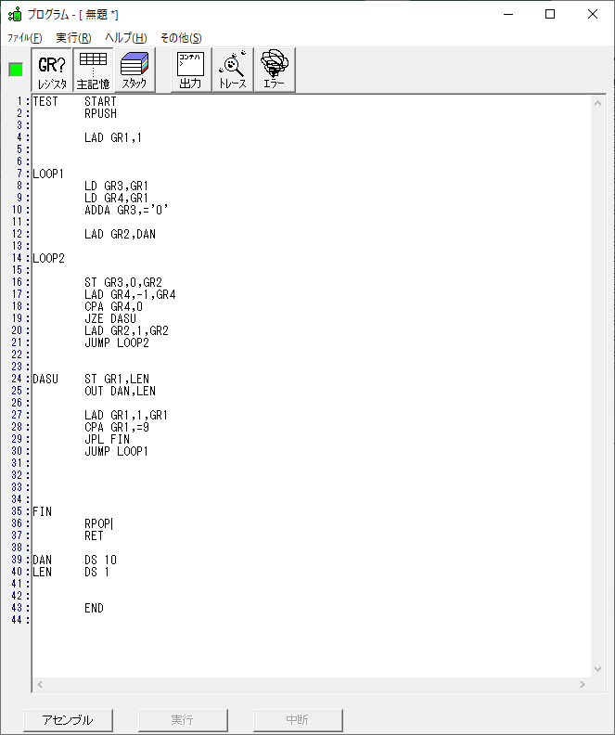Place cursor on line 'TEST START'

tap(74, 101)
